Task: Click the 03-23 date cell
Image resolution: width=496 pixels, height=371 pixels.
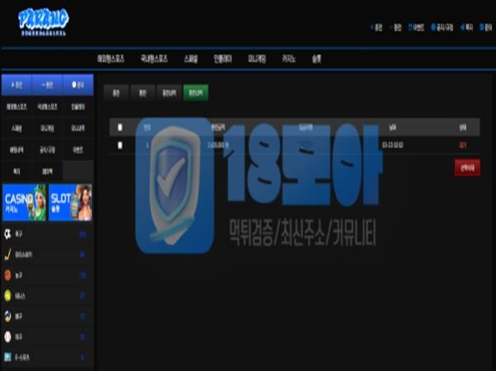Action: pyautogui.click(x=393, y=145)
